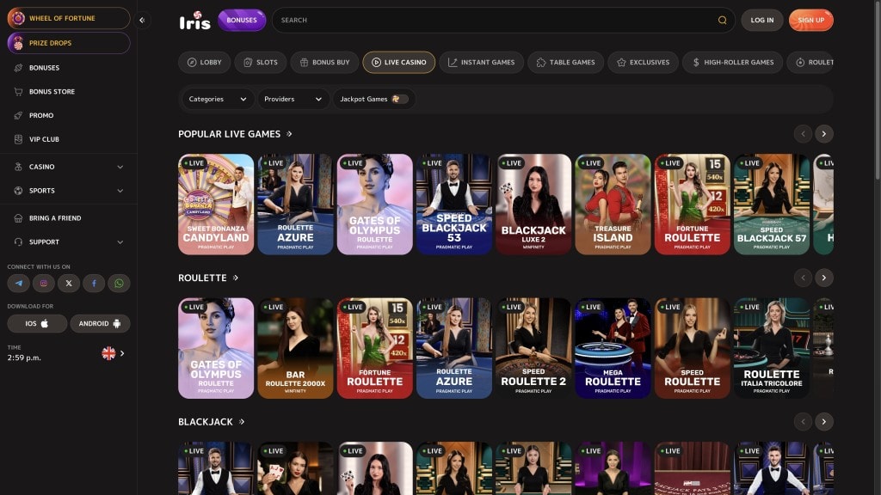Switch to the Lobby tab
Image resolution: width=881 pixels, height=495 pixels.
(x=205, y=62)
